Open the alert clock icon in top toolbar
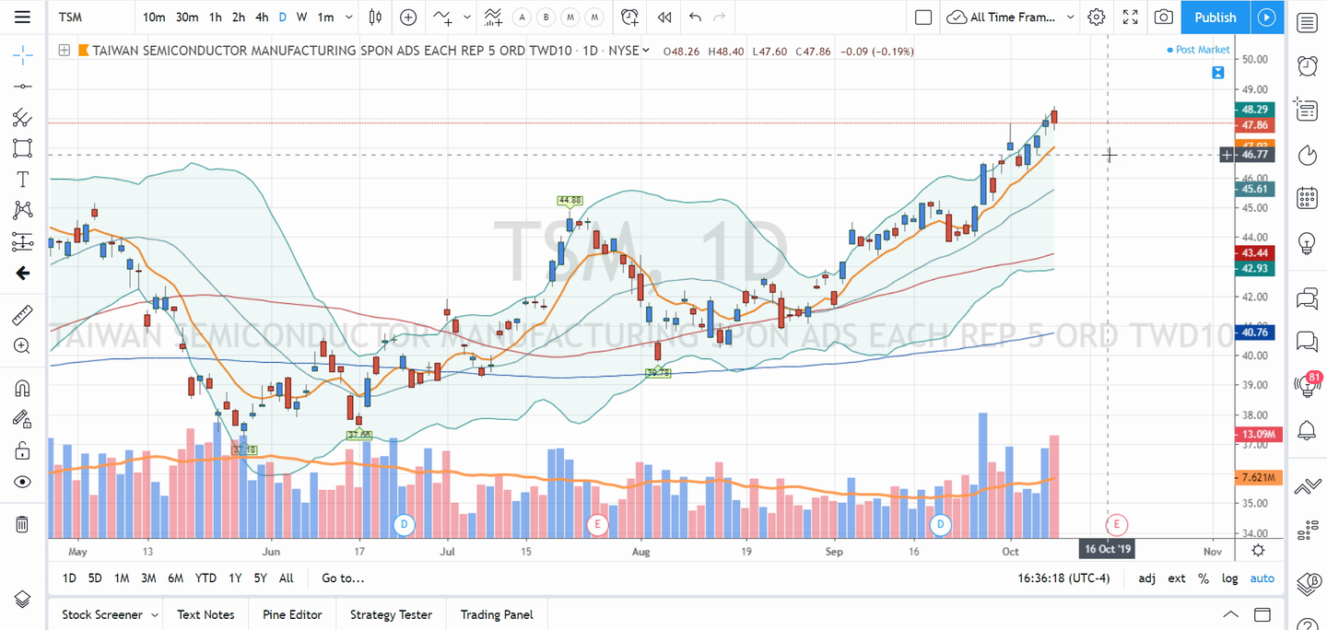1327x630 pixels. pos(629,17)
